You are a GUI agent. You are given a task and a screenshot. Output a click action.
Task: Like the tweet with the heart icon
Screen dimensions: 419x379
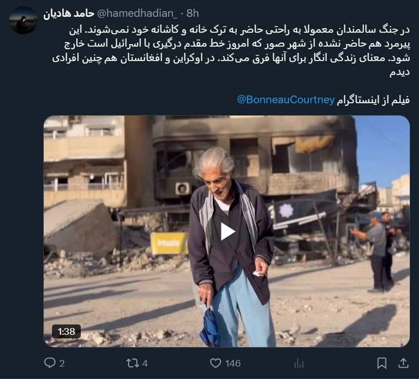pos(215,363)
